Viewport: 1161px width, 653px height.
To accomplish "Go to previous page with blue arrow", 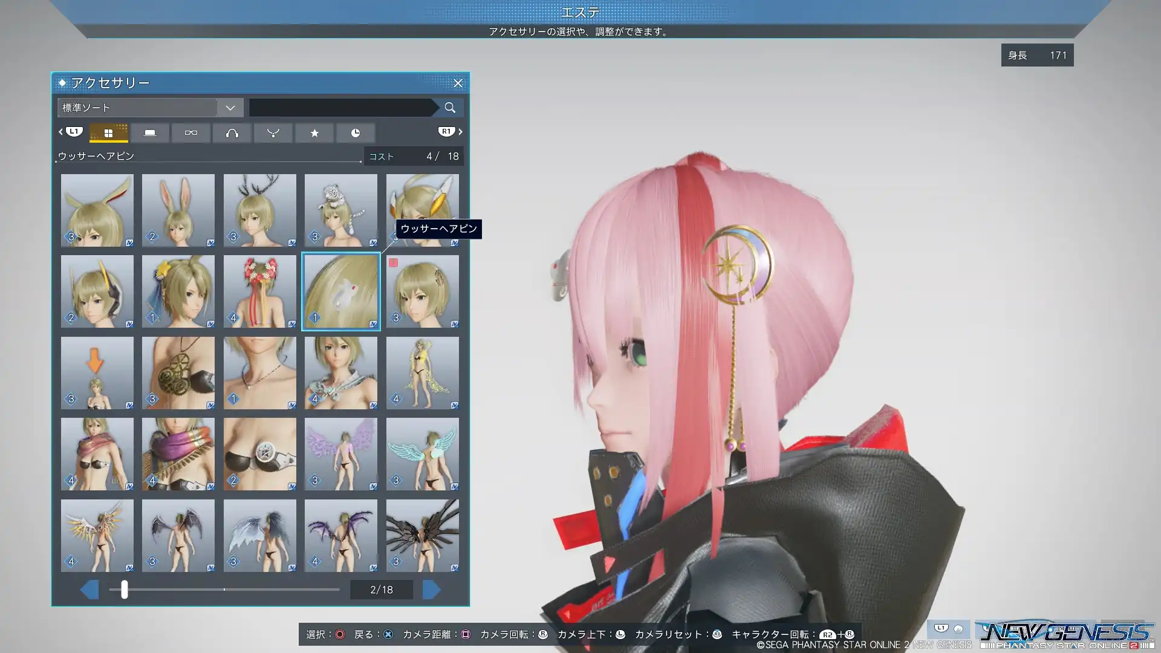I will click(89, 590).
